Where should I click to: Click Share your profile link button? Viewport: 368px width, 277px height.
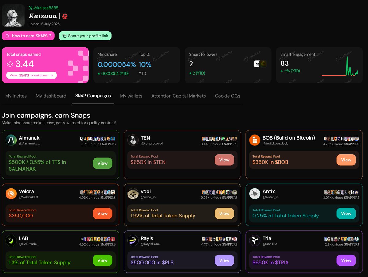coord(85,36)
